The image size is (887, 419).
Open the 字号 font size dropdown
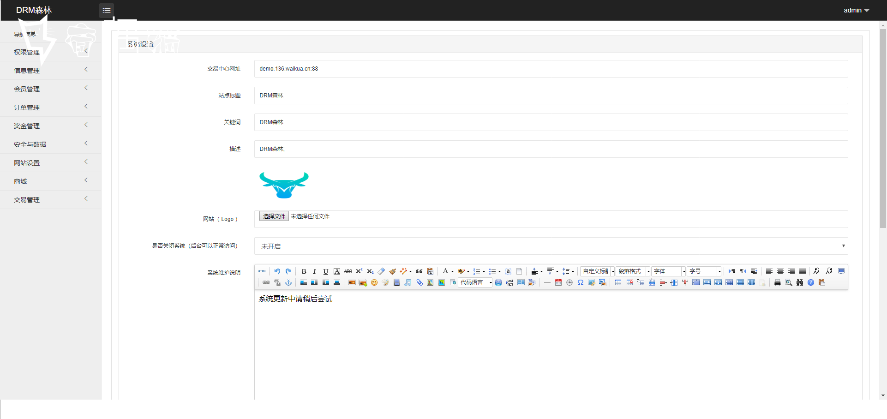pyautogui.click(x=704, y=271)
